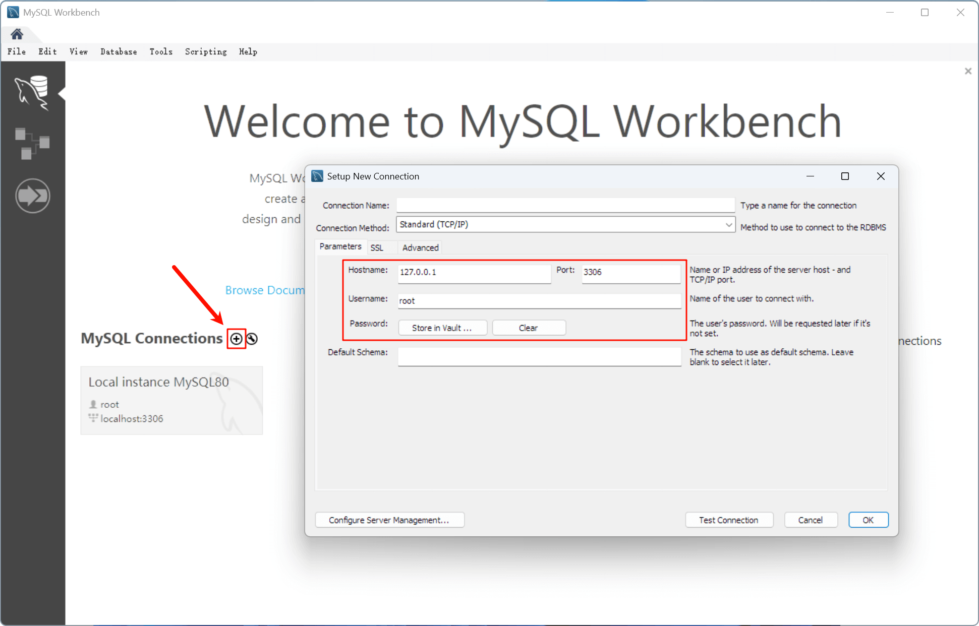The width and height of the screenshot is (979, 626).
Task: Open the Models sidebar icon
Action: 32,144
